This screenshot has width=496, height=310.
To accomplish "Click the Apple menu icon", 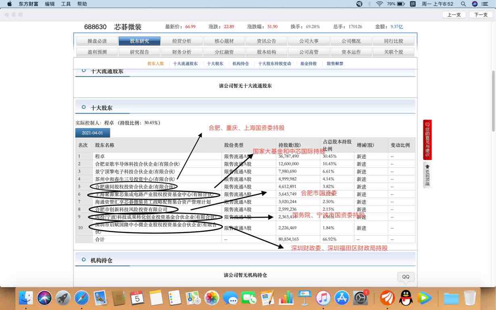I will [x=9, y=4].
